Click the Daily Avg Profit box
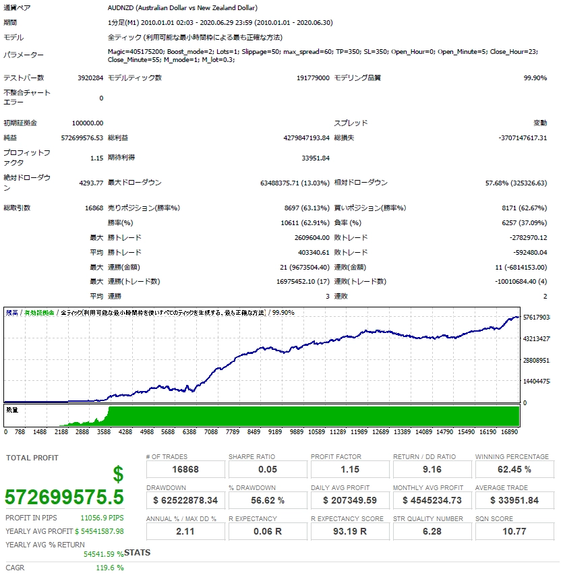The image size is (563, 573). pos(350,500)
